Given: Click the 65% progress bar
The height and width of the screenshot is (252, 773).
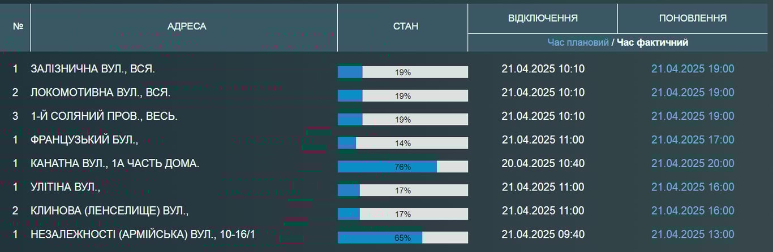Looking at the screenshot, I should tap(403, 238).
